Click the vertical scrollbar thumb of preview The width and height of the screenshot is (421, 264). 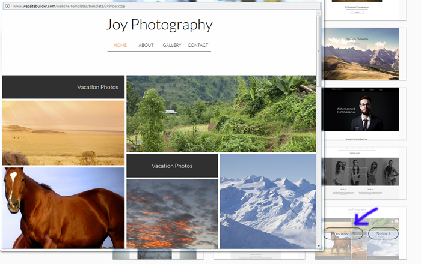click(x=319, y=51)
